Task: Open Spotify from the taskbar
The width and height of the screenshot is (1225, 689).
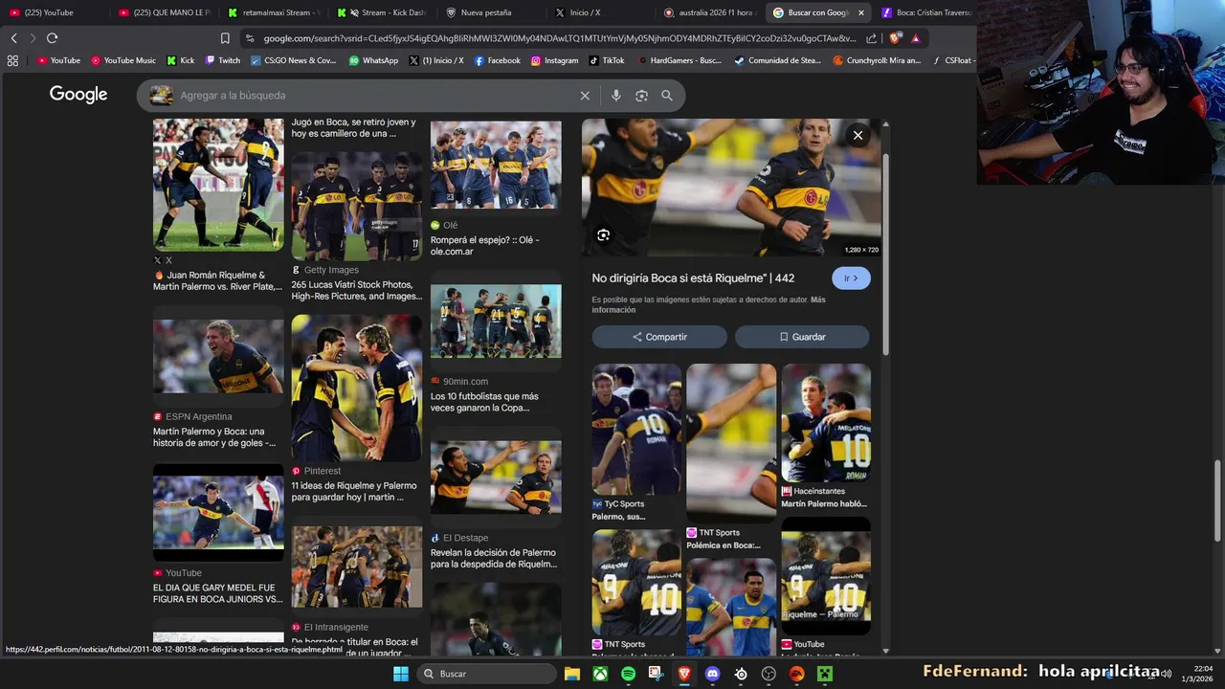Action: click(x=628, y=674)
